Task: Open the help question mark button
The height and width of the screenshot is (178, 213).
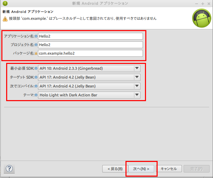Action: [x=9, y=169]
